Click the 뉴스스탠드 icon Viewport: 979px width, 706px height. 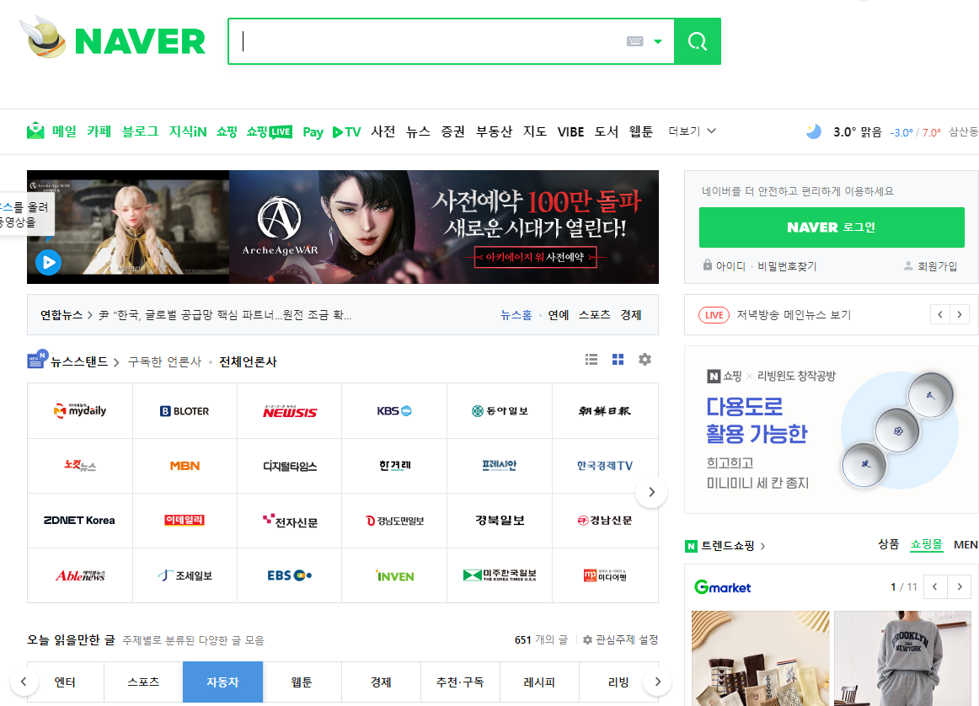pos(37,360)
